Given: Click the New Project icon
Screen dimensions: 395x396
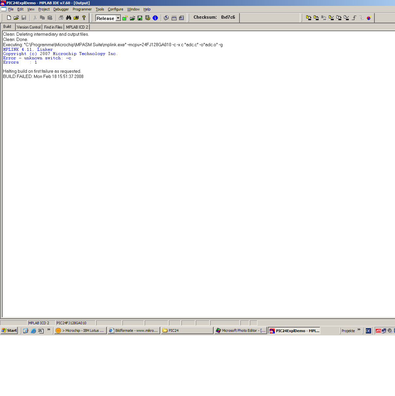Looking at the screenshot, I should [125, 18].
